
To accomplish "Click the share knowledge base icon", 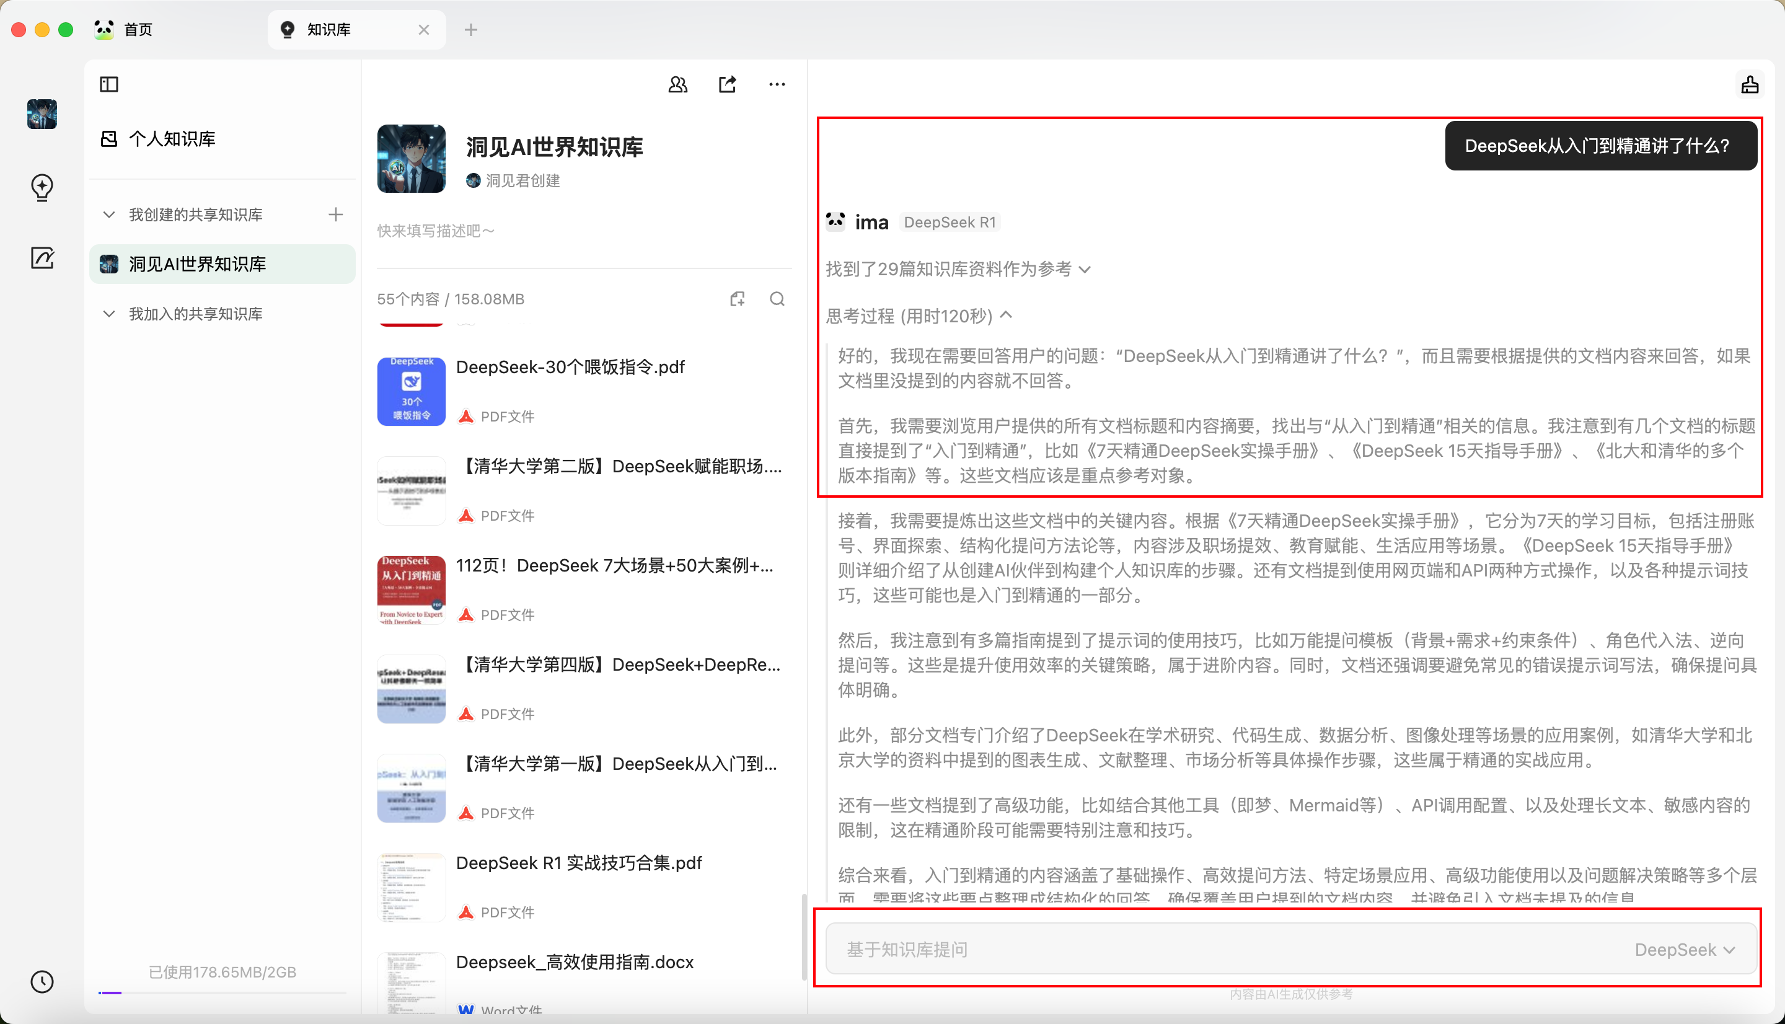I will point(728,84).
